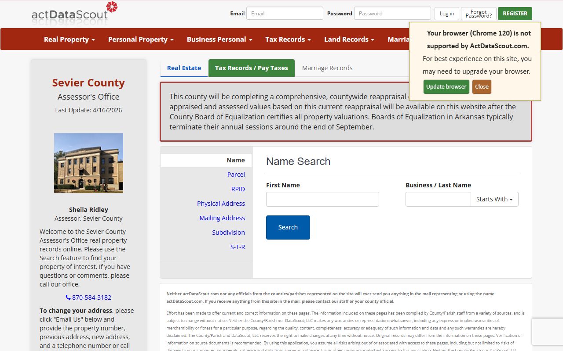Call the 870-584-3182 phone link
Screen dimensions: 563x351
point(88,297)
